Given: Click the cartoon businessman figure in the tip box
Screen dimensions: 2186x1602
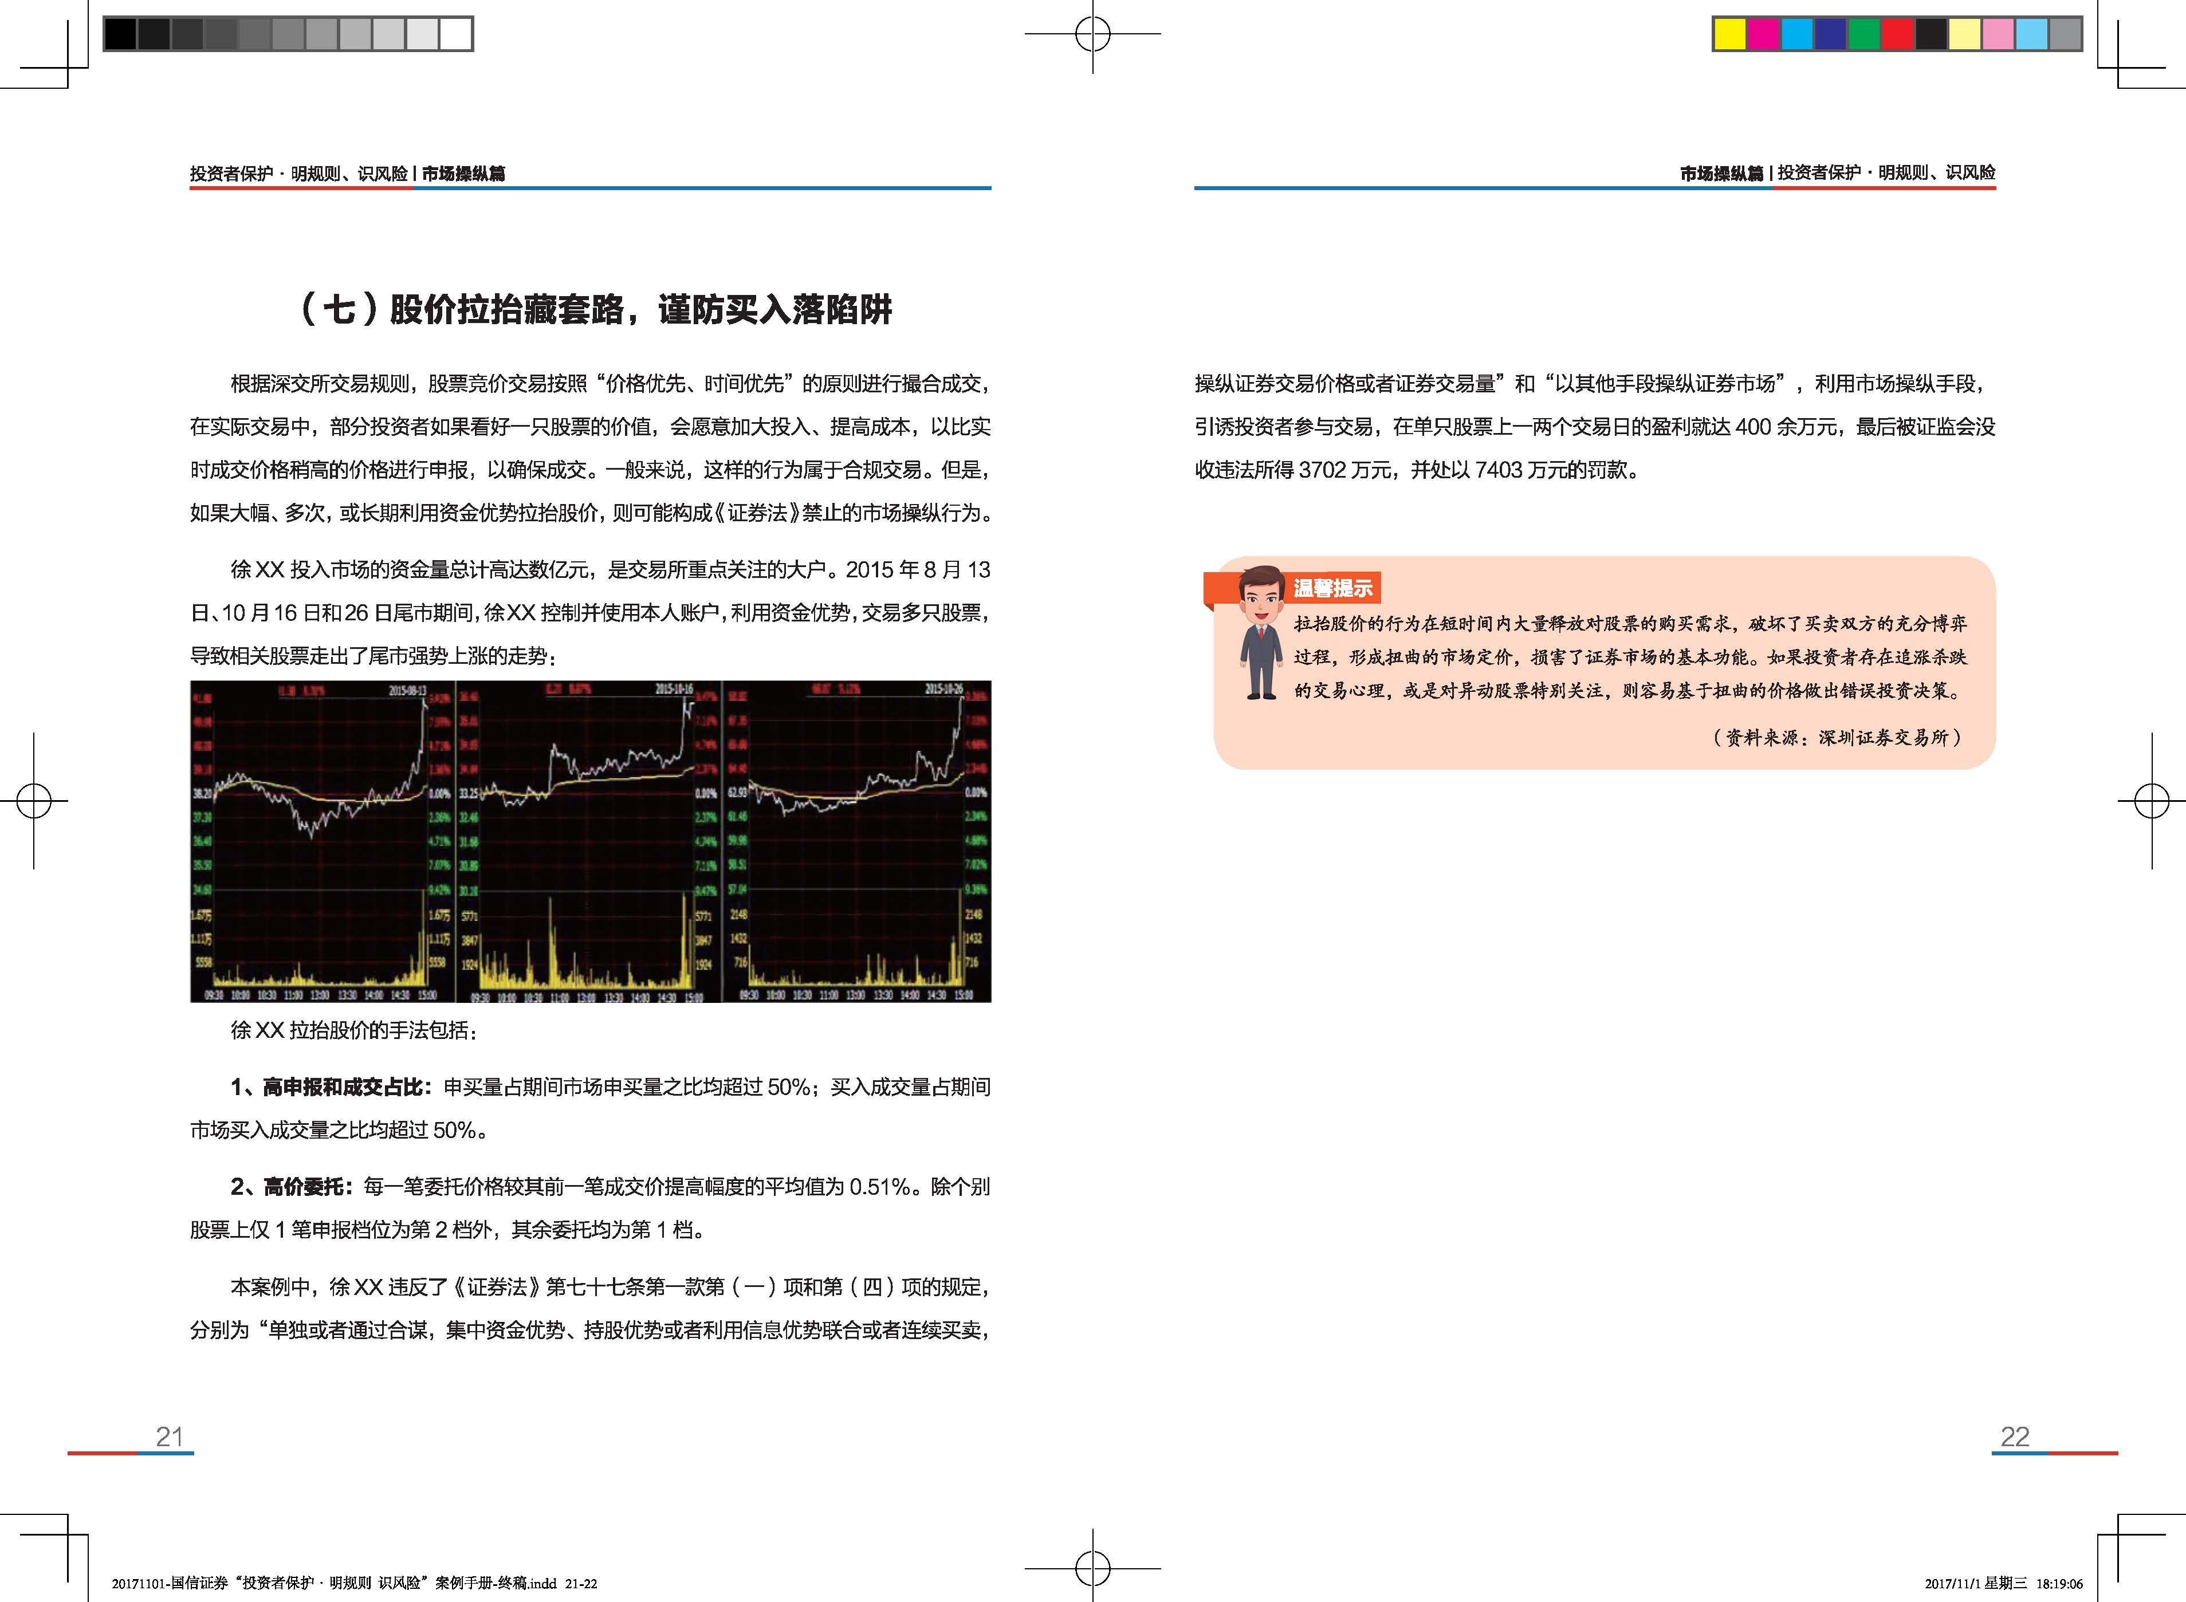Looking at the screenshot, I should pos(1261,632).
